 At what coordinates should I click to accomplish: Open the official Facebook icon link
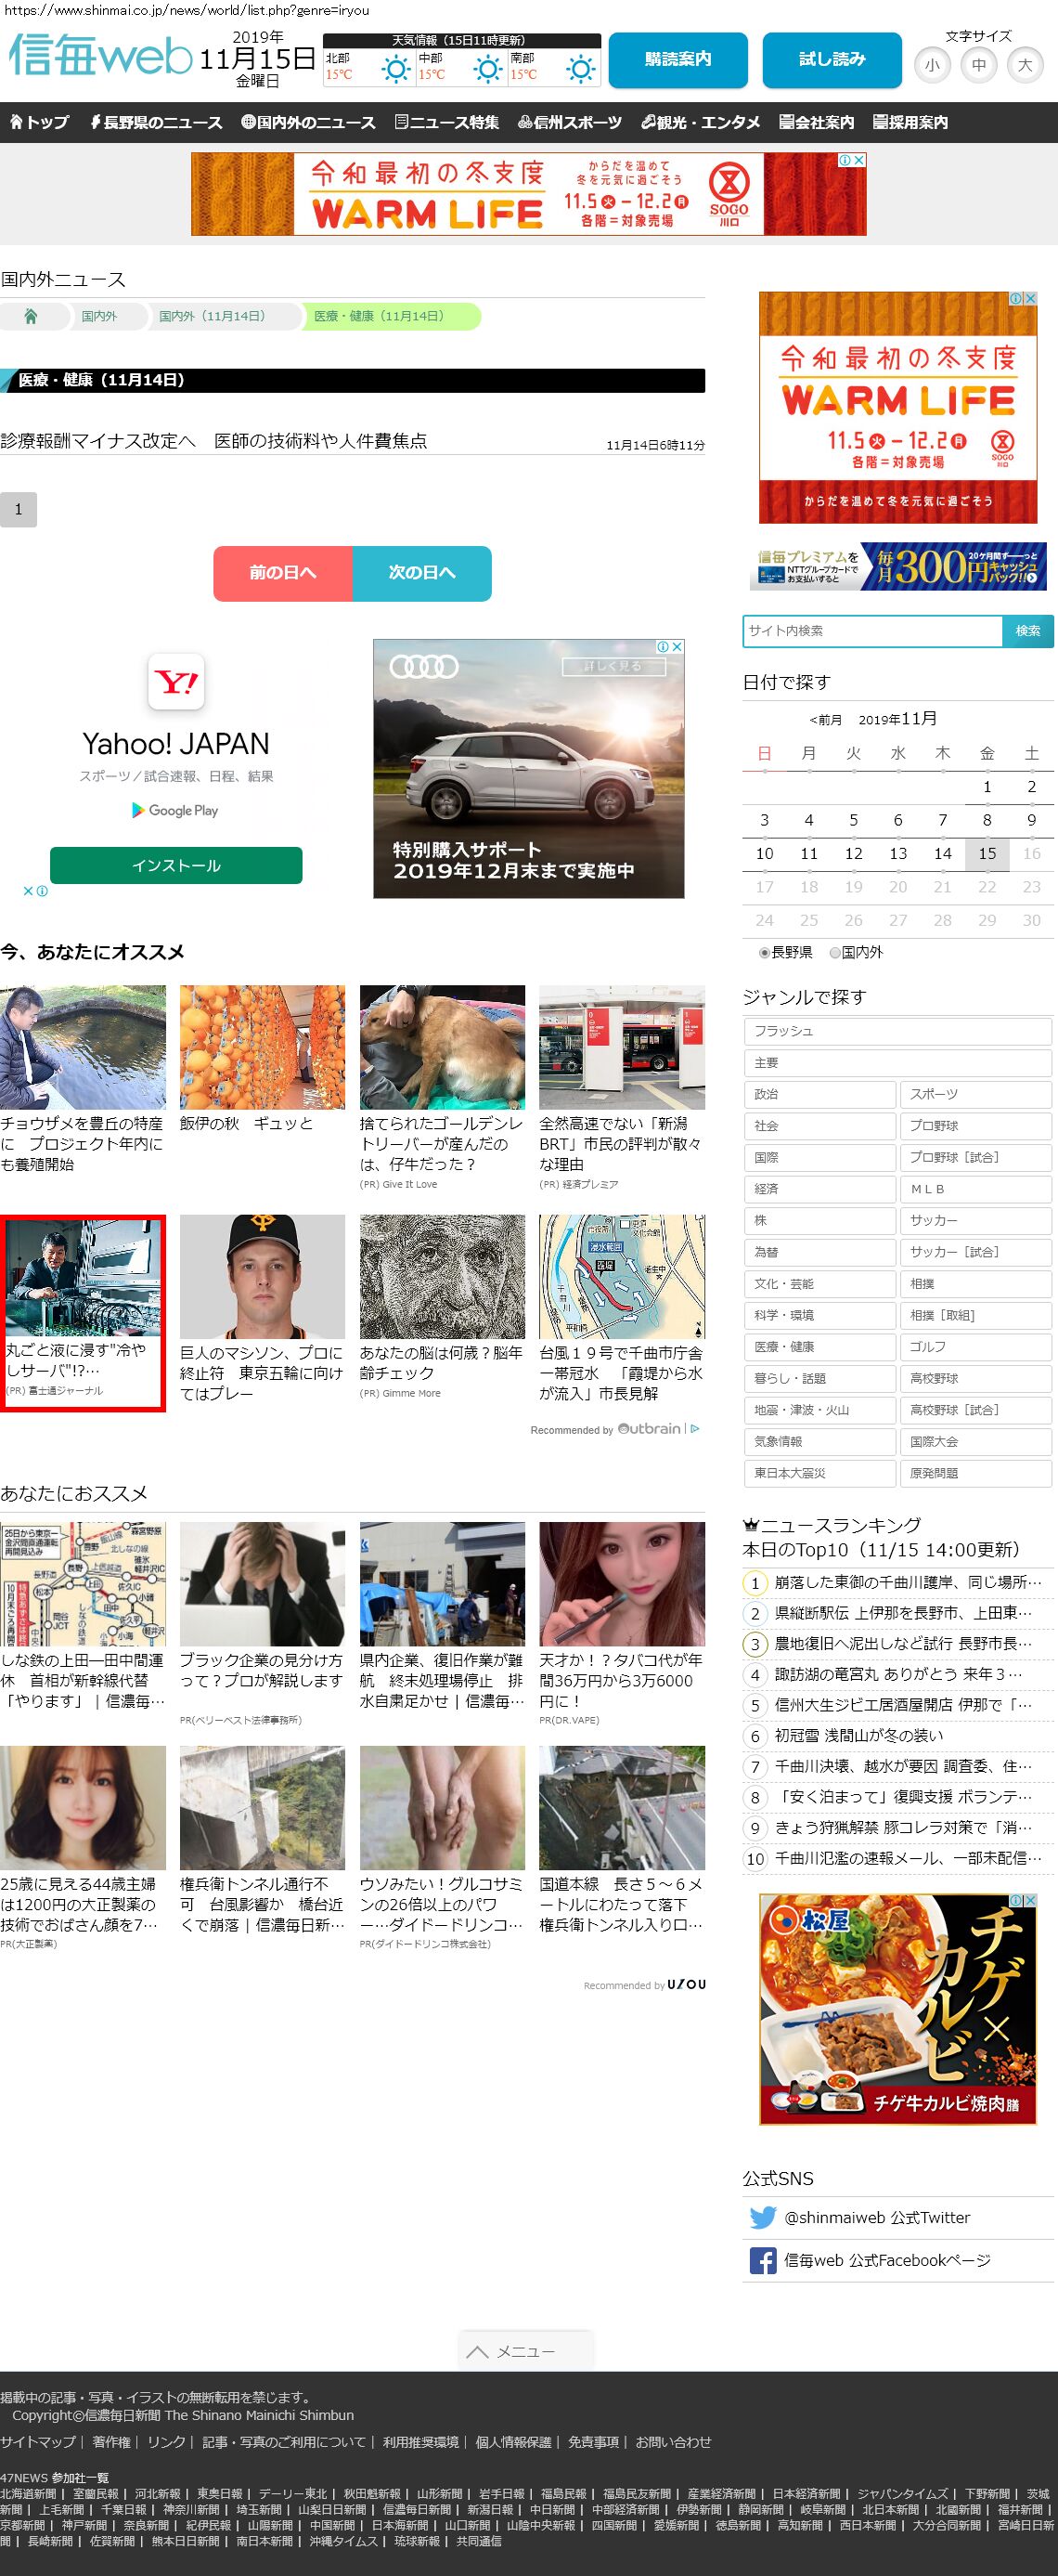click(x=762, y=2260)
